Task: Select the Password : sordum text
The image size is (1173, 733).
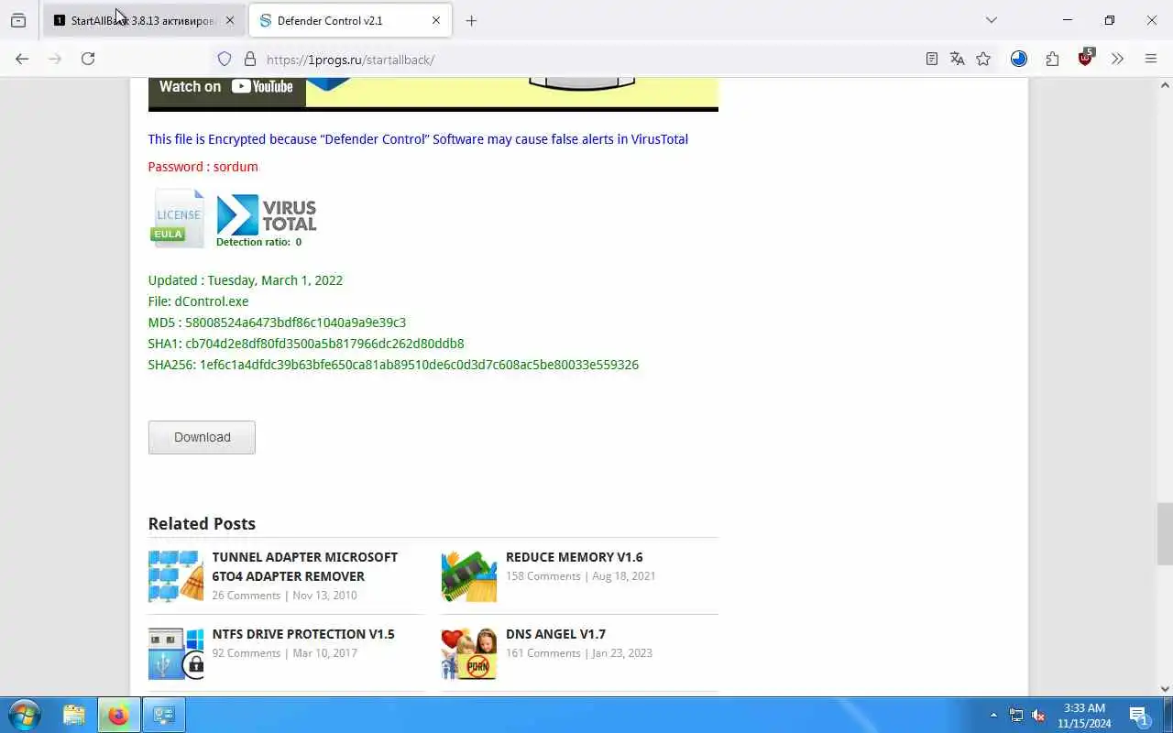Action: [203, 167]
